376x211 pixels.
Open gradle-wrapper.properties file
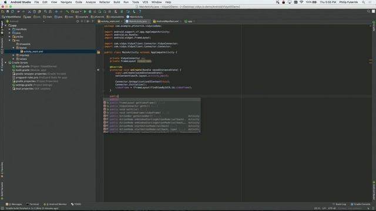39,74
